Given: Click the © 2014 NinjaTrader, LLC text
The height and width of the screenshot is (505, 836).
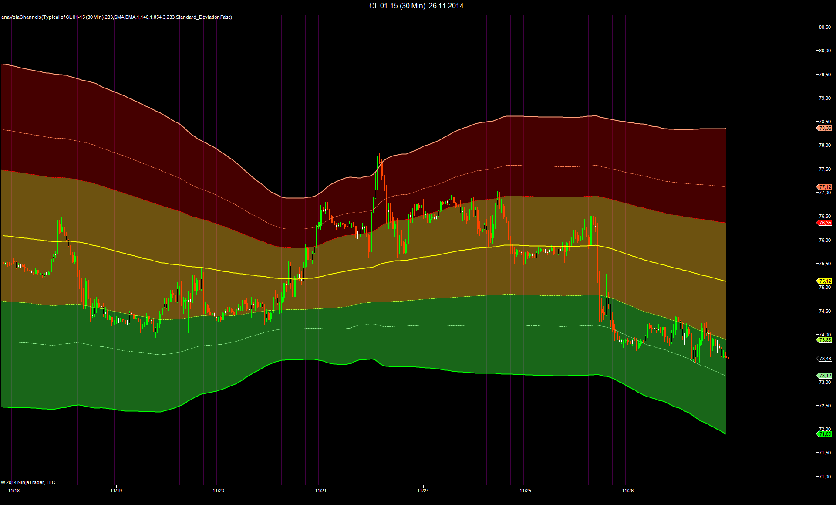Looking at the screenshot, I should [28, 482].
